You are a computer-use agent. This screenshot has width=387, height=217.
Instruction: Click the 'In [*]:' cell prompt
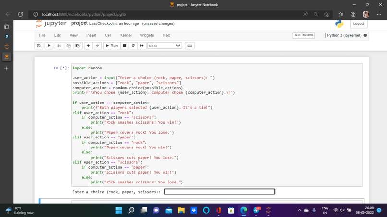[x=61, y=68]
